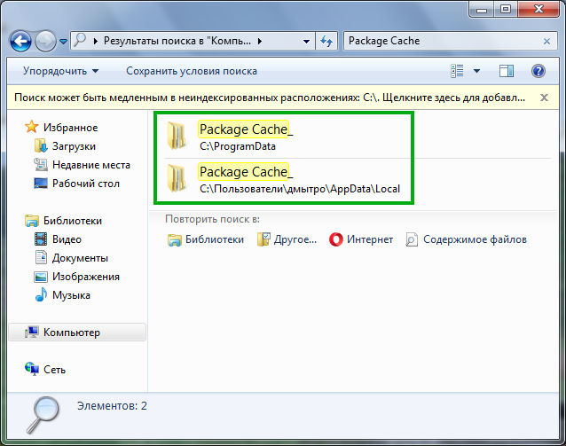Click the Рабочий стол monitor icon
This screenshot has width=566, height=446.
pyautogui.click(x=41, y=183)
